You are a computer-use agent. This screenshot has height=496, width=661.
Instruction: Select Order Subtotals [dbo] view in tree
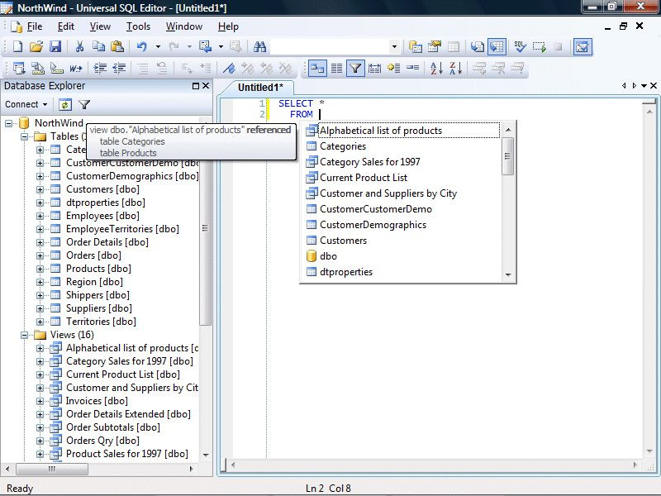click(113, 427)
